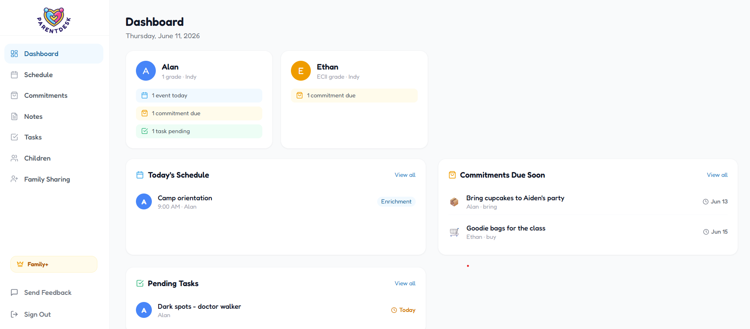The image size is (750, 329).
Task: Click the 'Jun 15' due date
Action: [x=719, y=232]
